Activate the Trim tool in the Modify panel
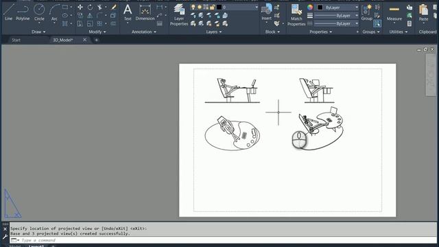This screenshot has height=247, width=439. pos(99,7)
